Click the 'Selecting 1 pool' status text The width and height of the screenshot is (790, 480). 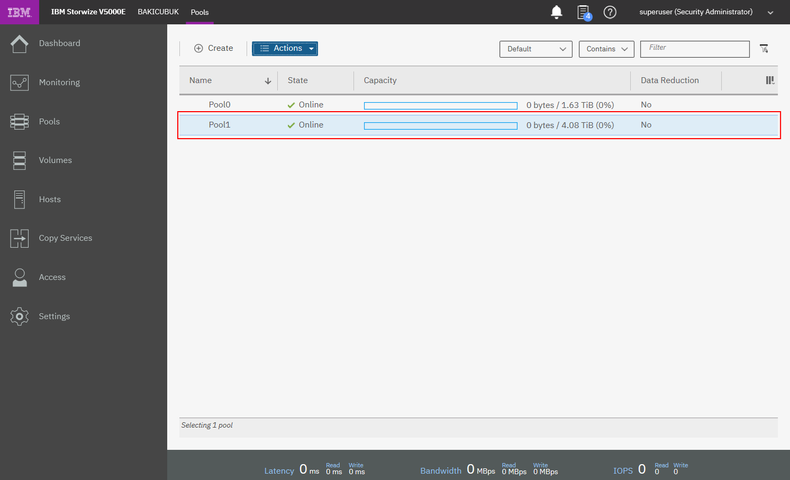tap(207, 425)
